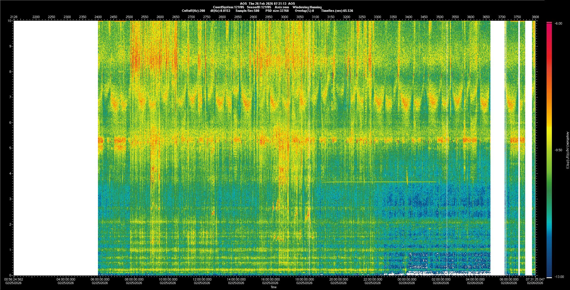This screenshot has height=290, width=570.
Task: Select the Cutoff(Hz):200 parameter text
Action: [x=193, y=11]
